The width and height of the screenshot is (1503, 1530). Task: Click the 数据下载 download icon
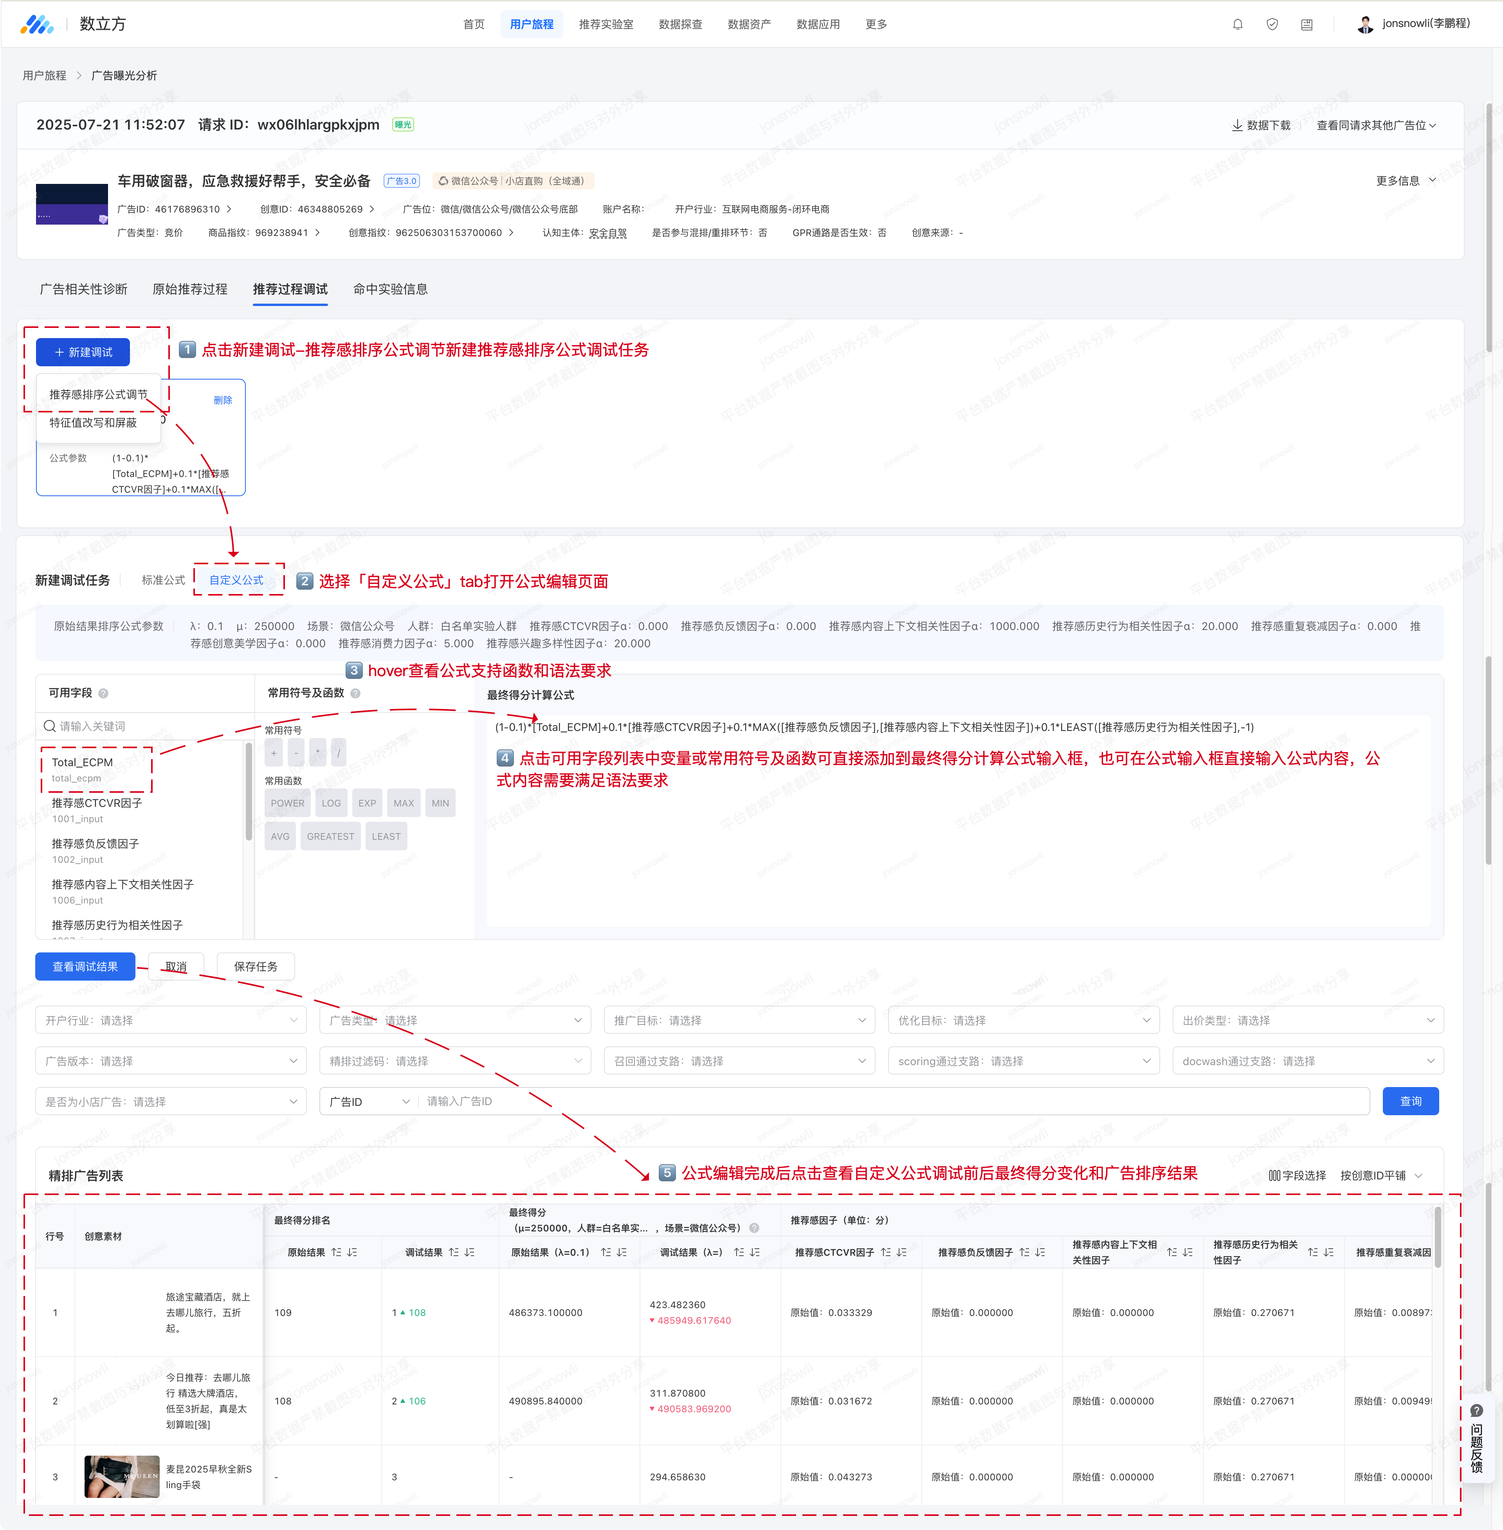pyautogui.click(x=1237, y=126)
